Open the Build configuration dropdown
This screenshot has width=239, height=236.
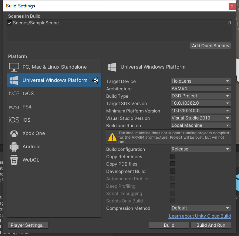(201, 149)
